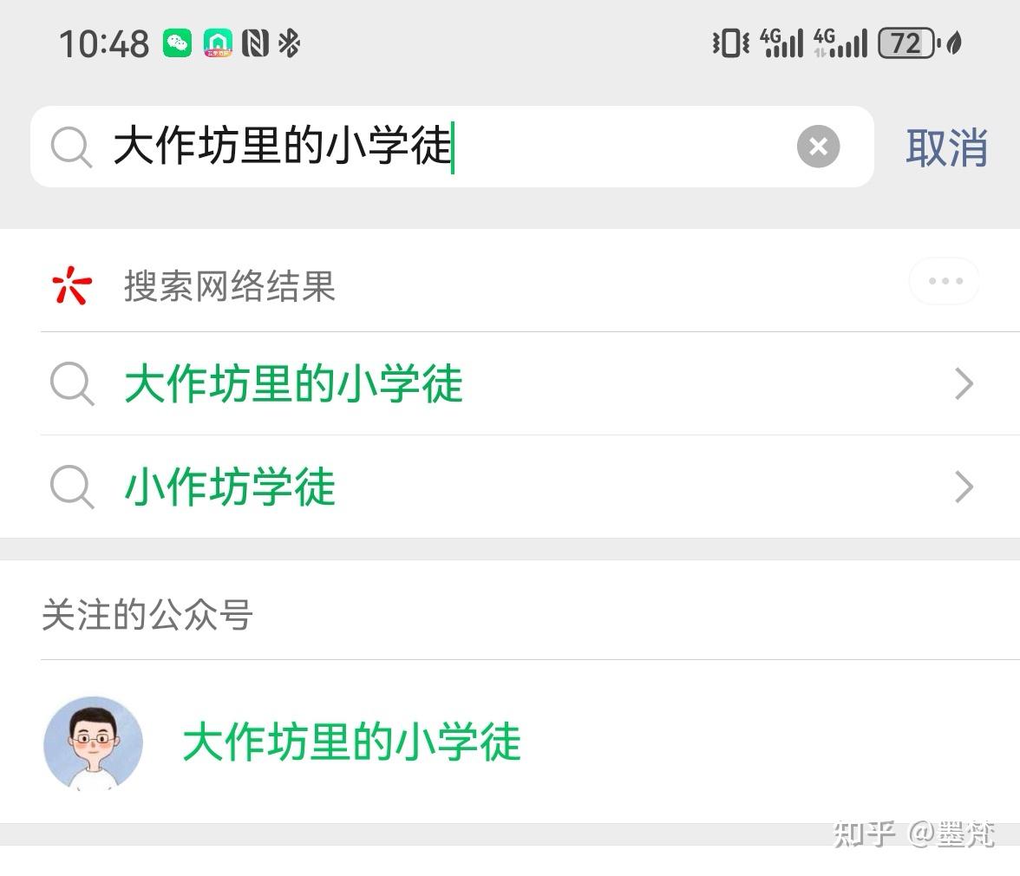This screenshot has height=876, width=1020.
Task: Open WeChat notification icon in status bar
Action: pyautogui.click(x=177, y=43)
